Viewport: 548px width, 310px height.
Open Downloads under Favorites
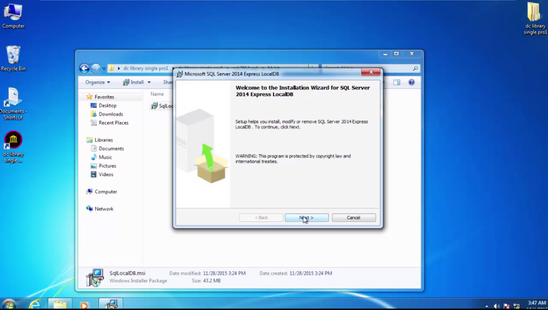tap(111, 114)
